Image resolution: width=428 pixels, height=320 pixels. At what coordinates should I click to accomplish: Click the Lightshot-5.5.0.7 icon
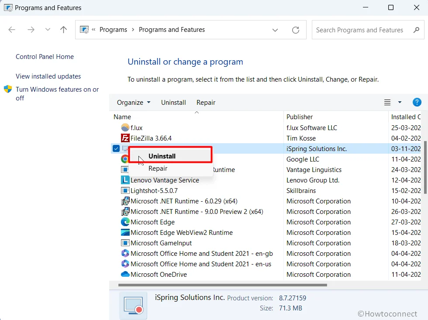125,190
